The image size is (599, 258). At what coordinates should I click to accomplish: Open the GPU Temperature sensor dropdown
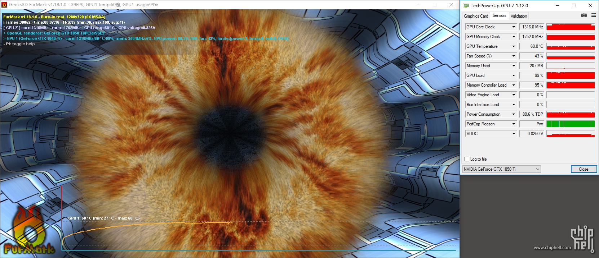coord(514,46)
